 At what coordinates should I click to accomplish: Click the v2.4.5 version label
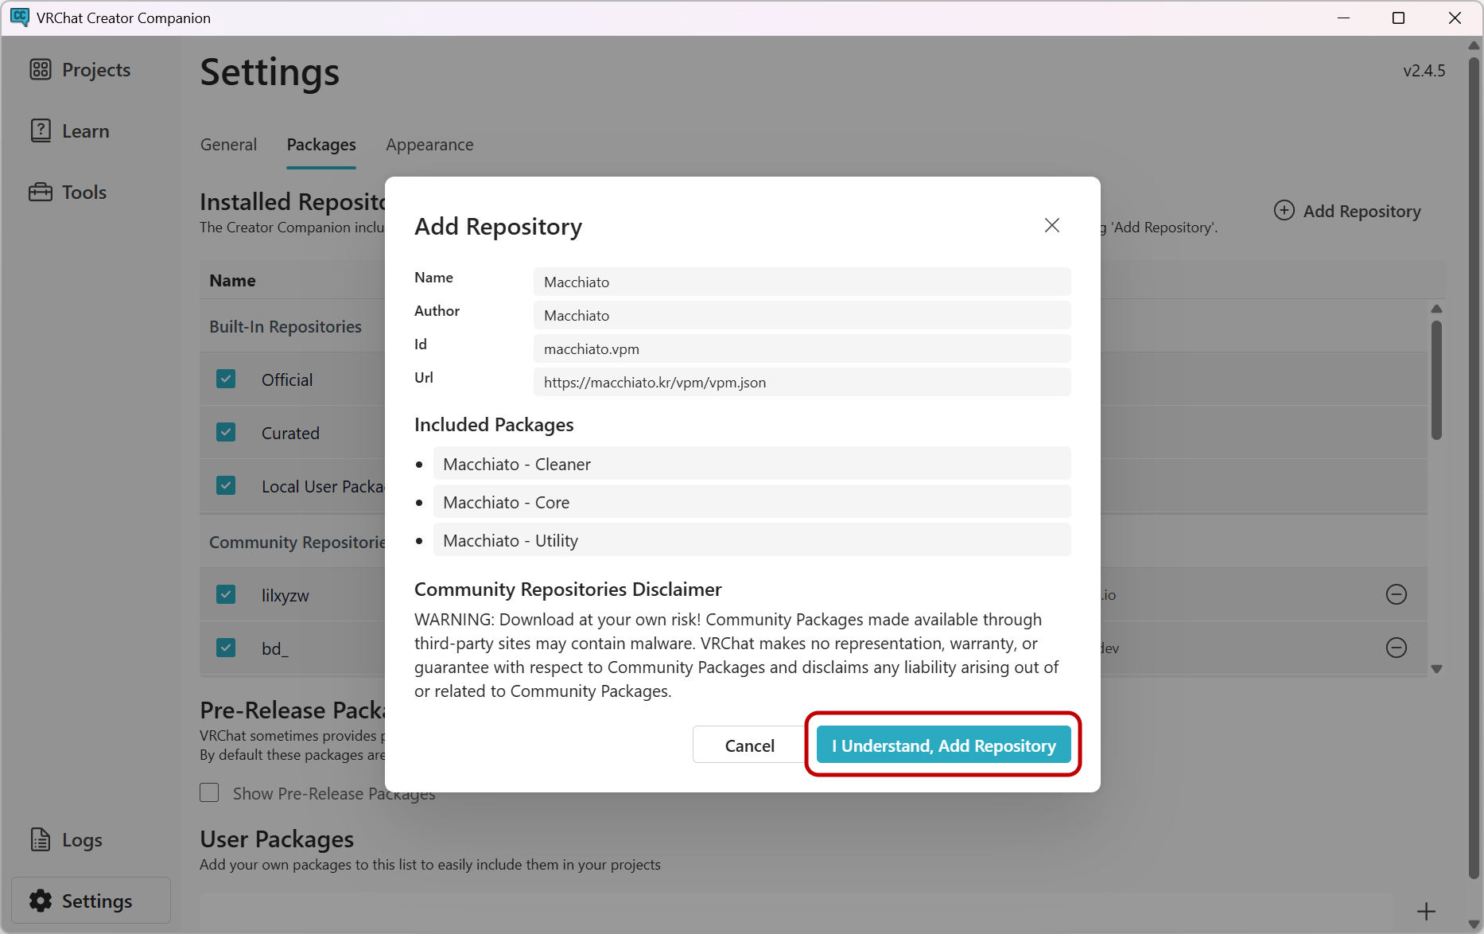point(1424,71)
